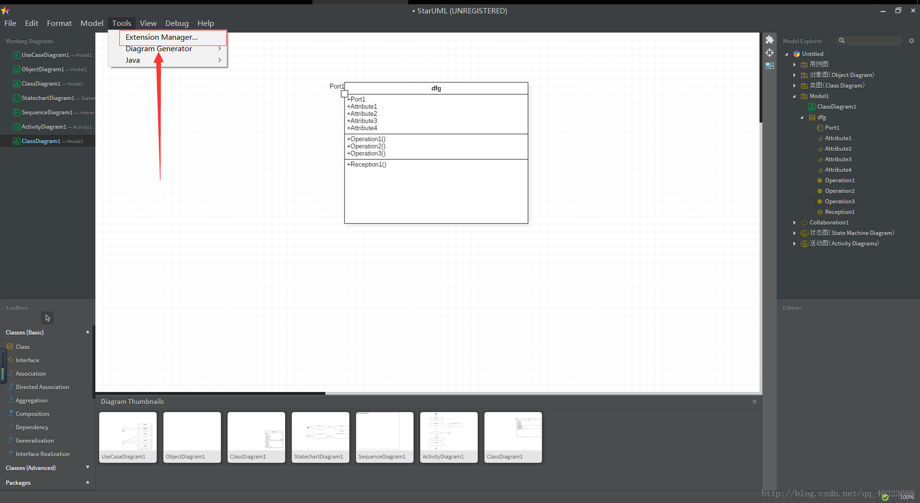Close the Diagram Thumbnails panel

[754, 402]
